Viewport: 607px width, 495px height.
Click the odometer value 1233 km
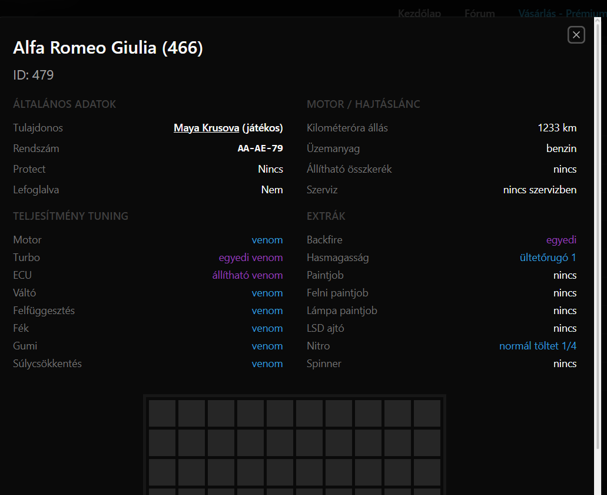[x=557, y=128]
